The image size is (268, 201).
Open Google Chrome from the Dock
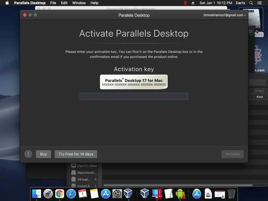[x=59, y=194]
